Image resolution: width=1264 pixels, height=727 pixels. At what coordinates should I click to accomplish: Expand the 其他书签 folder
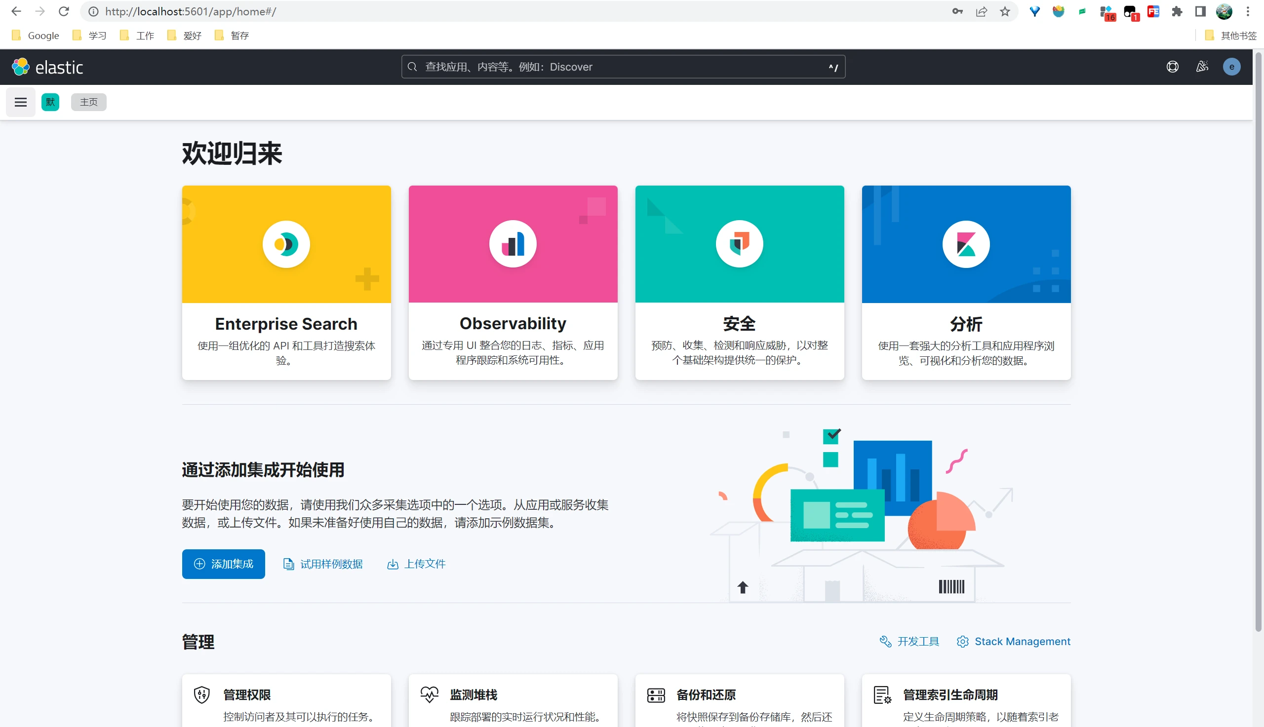tap(1230, 36)
